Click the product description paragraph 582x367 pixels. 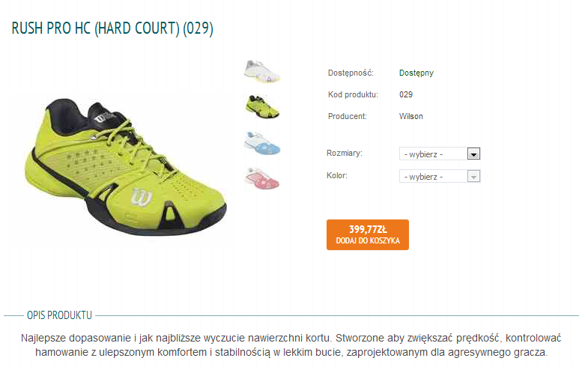291,345
